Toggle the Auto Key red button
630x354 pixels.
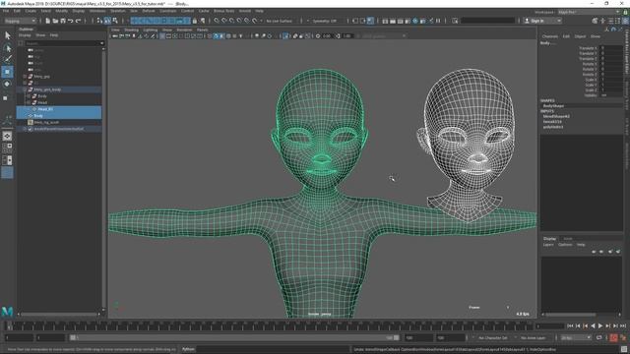(613, 338)
